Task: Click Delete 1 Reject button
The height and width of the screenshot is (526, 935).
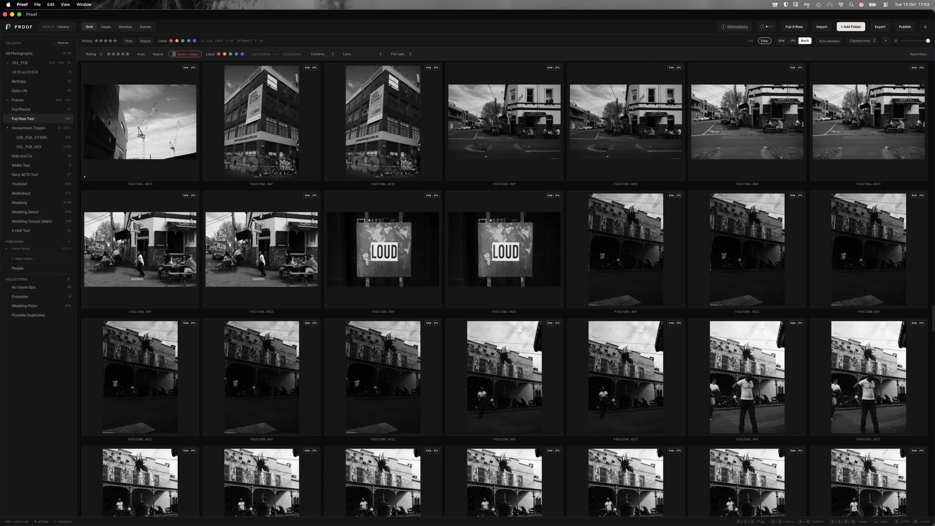Action: [x=185, y=54]
